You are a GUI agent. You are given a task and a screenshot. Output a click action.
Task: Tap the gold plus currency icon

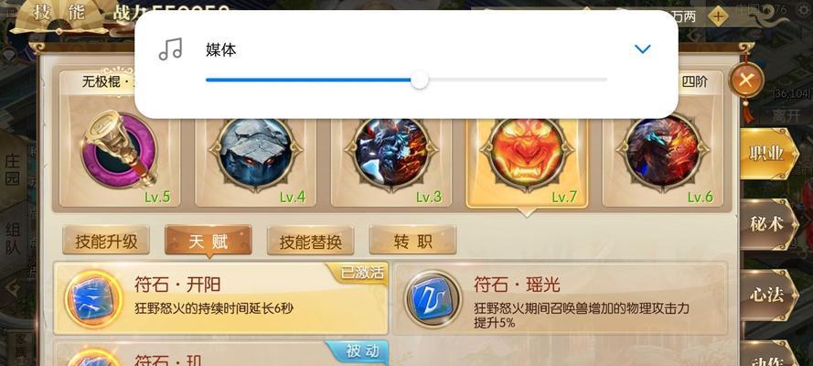pyautogui.click(x=718, y=16)
